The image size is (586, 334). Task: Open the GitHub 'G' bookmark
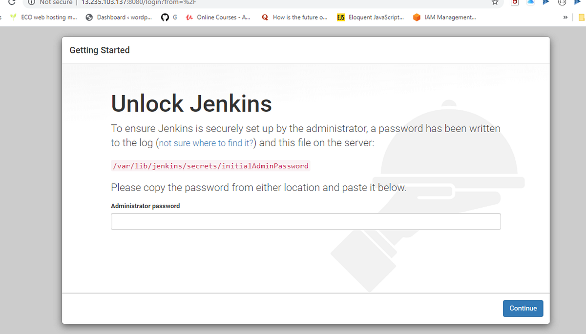[169, 17]
